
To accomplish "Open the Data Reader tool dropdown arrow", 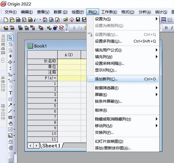I will [x=14, y=62].
